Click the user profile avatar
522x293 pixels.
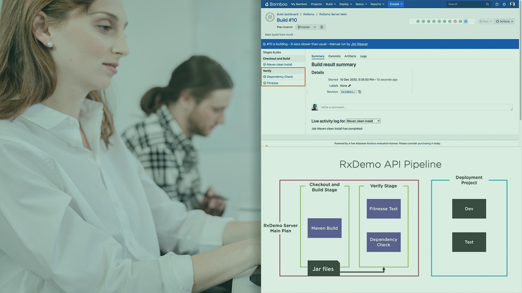click(x=513, y=4)
